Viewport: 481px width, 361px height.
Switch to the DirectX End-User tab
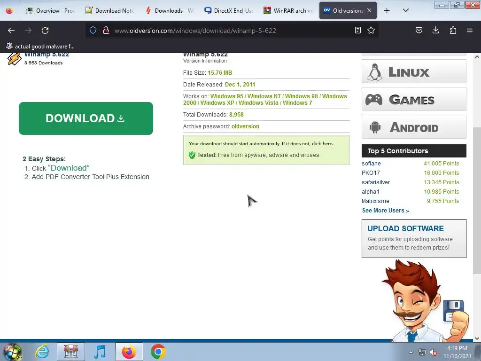pos(229,10)
